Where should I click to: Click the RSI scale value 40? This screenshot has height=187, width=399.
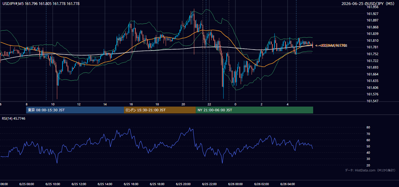point(368,152)
